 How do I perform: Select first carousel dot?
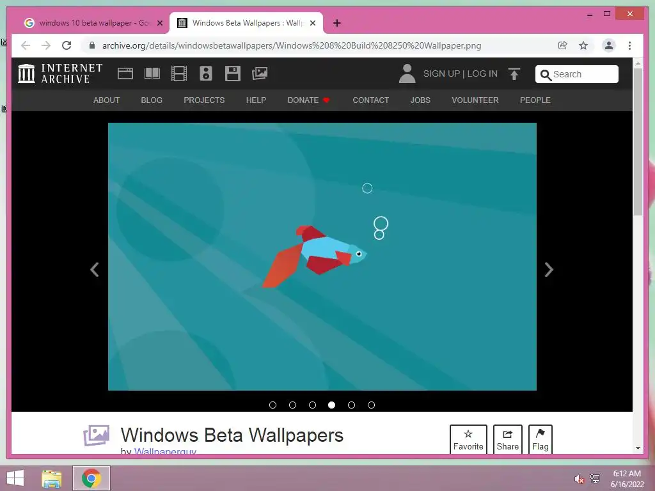pyautogui.click(x=272, y=405)
